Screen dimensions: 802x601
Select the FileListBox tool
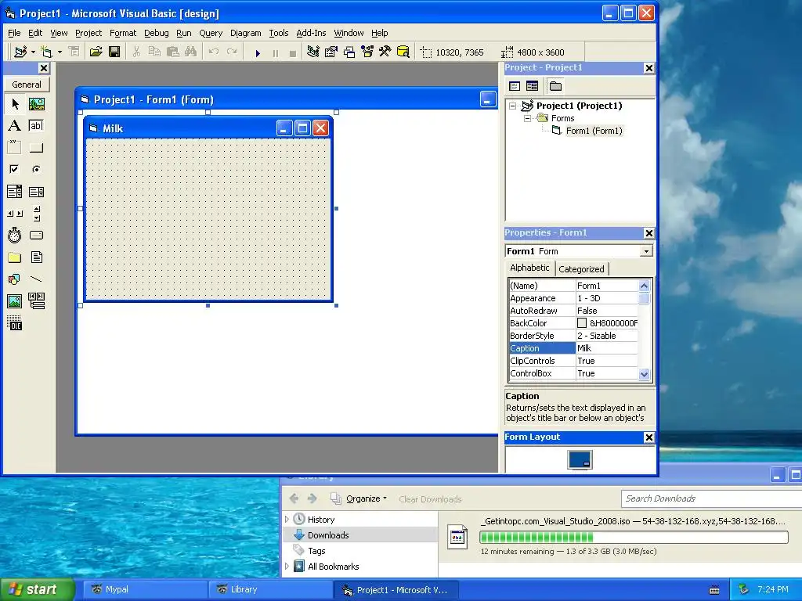tap(36, 257)
